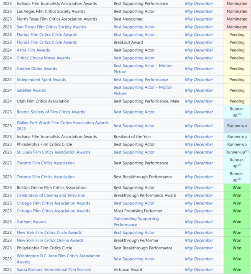The width and height of the screenshot is (251, 274).
Task: Click footnote [e] in Toronto Breakthrough row
Action: [x=239, y=179]
